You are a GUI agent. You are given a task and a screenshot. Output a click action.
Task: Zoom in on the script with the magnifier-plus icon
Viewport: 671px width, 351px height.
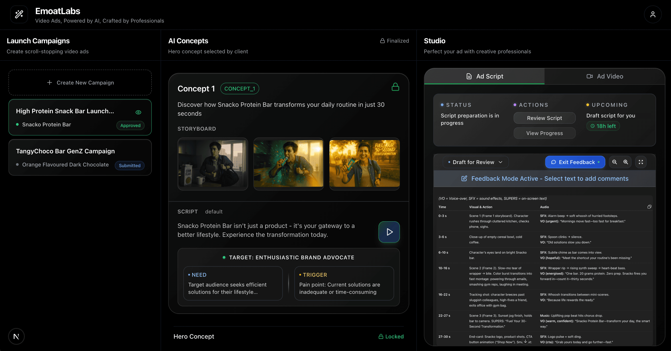tap(626, 162)
